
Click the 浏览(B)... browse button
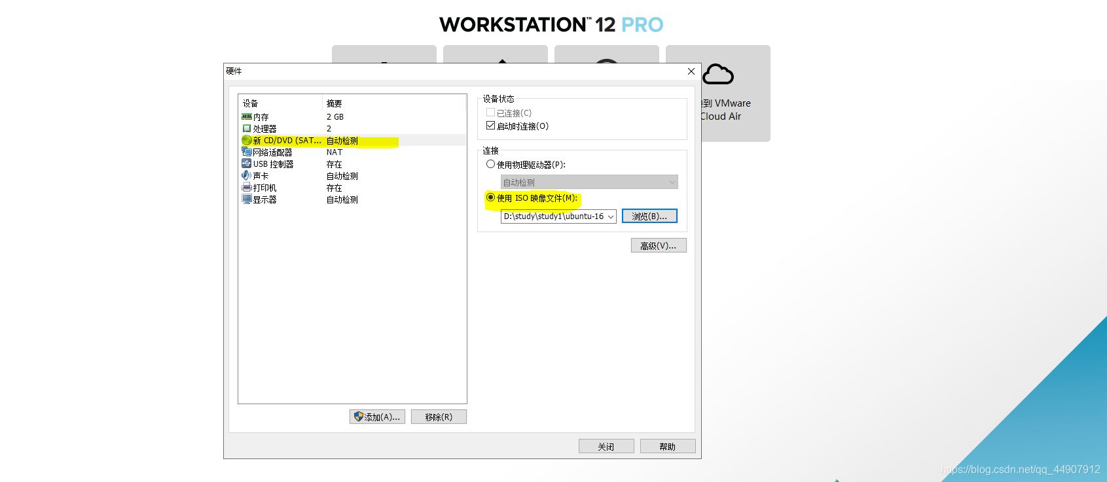point(649,216)
